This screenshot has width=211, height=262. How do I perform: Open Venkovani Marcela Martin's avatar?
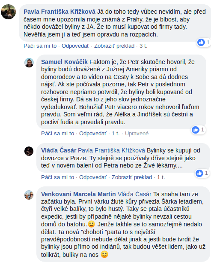coord(29,195)
